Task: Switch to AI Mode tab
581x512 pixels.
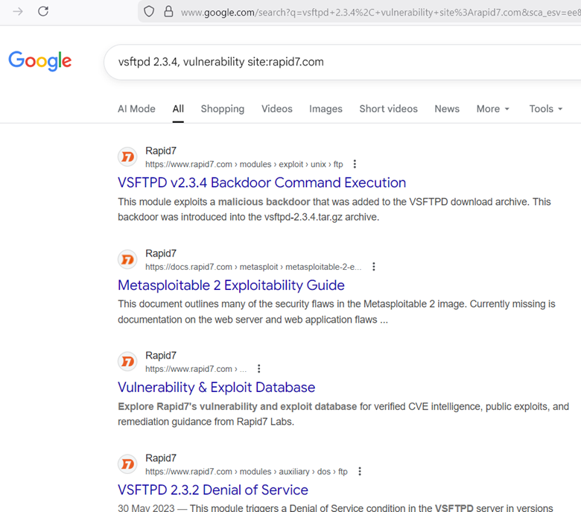Action: [x=136, y=109]
